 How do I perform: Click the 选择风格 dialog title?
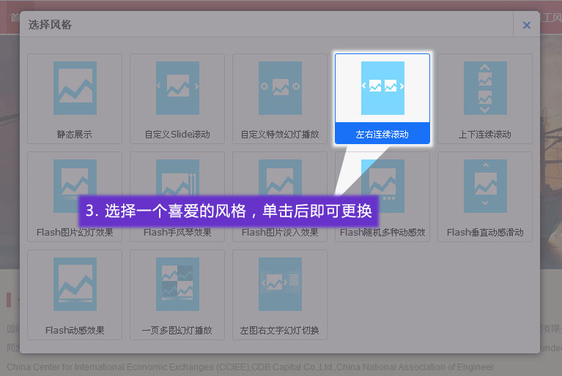tap(50, 25)
